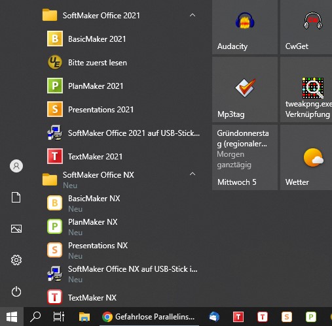Collapse the SoftMaker Office 2021 folder chevron
Image resolution: width=332 pixels, height=326 pixels.
[193, 15]
